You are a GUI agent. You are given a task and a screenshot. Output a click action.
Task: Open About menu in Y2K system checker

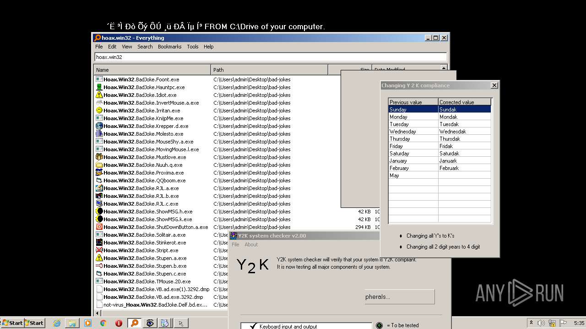coord(251,244)
